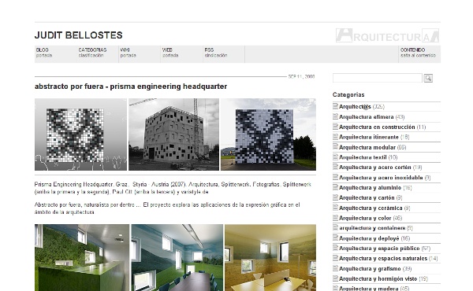Open Arquitectura efímera category link

click(x=367, y=116)
